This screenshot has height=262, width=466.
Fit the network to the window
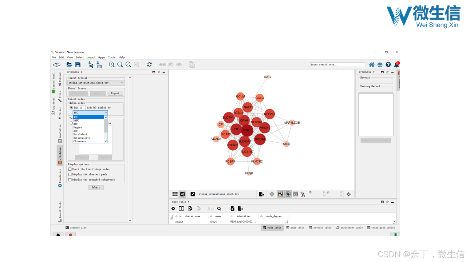click(x=128, y=64)
